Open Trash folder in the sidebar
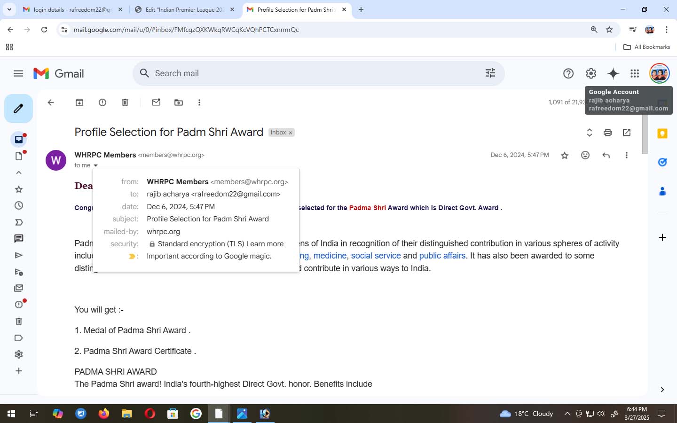 [19, 321]
